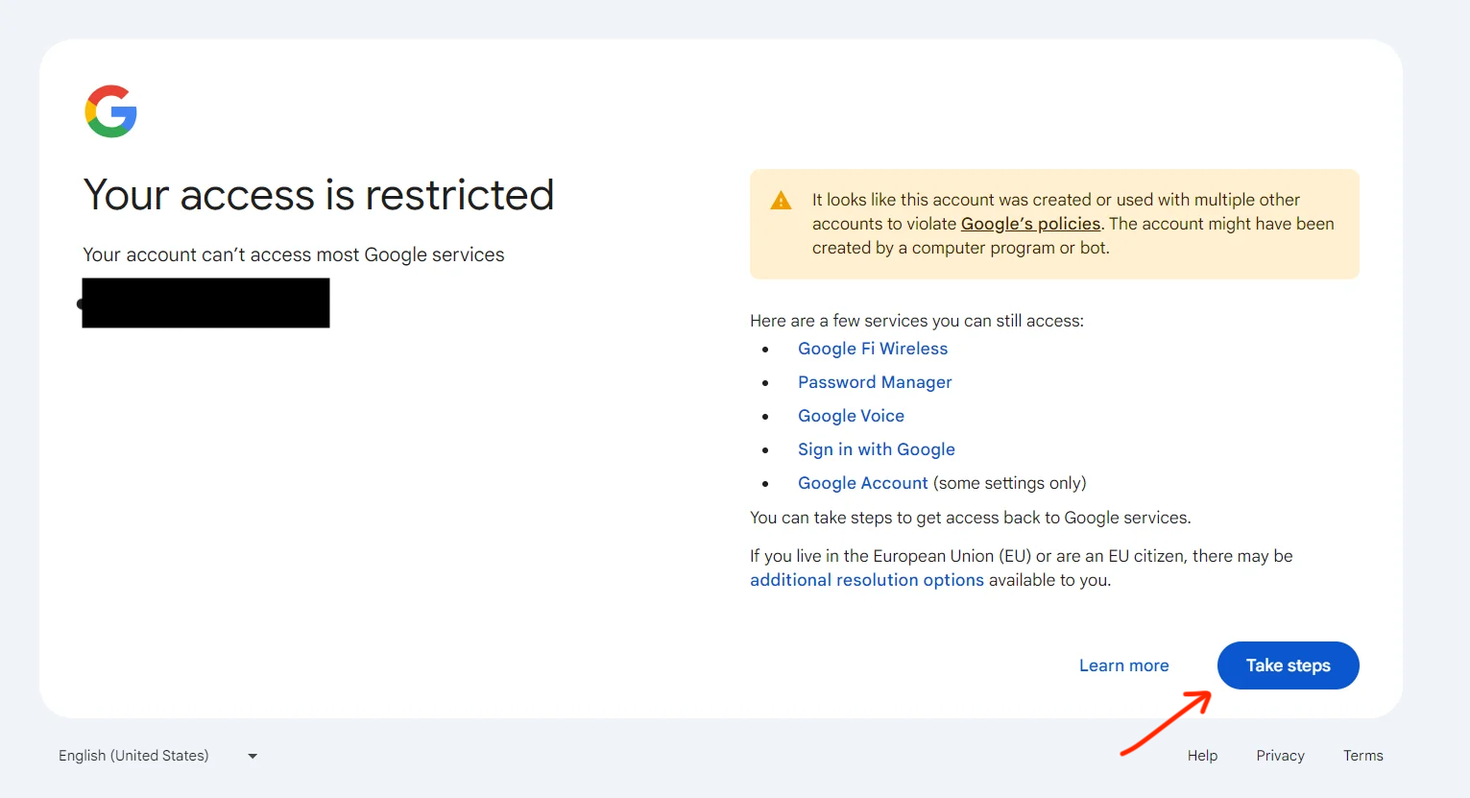Screen dimensions: 1470x798
Task: Click the red arrow annotation
Action: pyautogui.click(x=1166, y=723)
